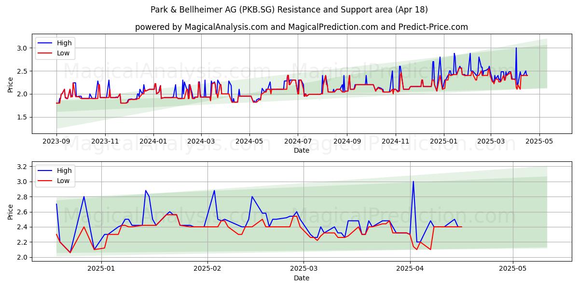Click the April 2025 peak in top chart
This screenshot has height=289, width=579.
516,48
